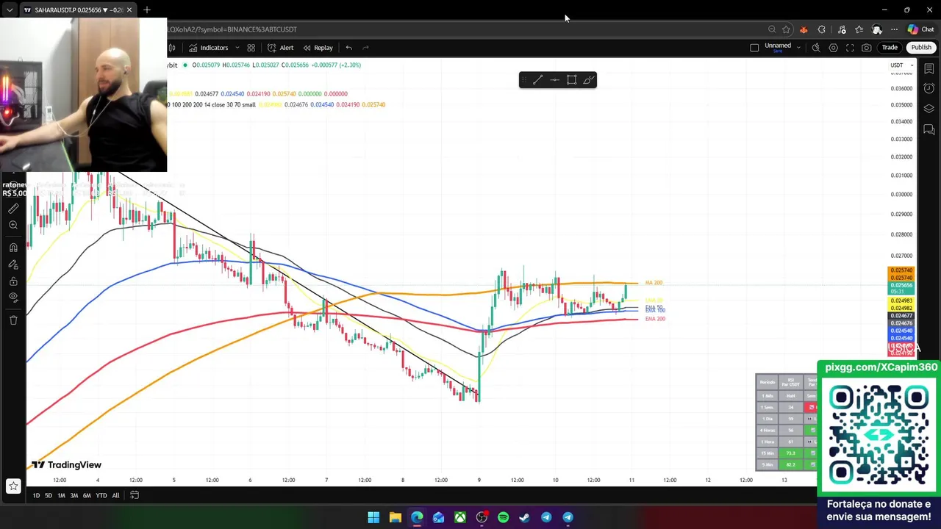Open the Unnamed layout name menu
Image resolution: width=941 pixels, height=529 pixels.
(x=778, y=47)
